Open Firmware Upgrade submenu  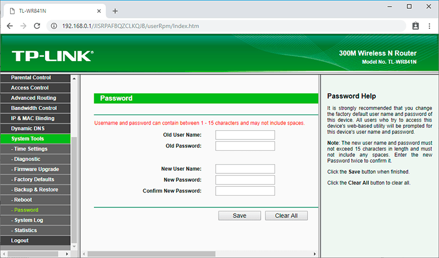click(36, 170)
